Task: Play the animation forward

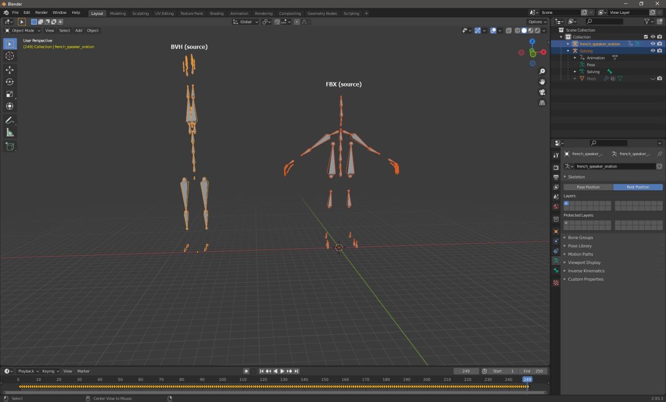Action: (x=282, y=371)
